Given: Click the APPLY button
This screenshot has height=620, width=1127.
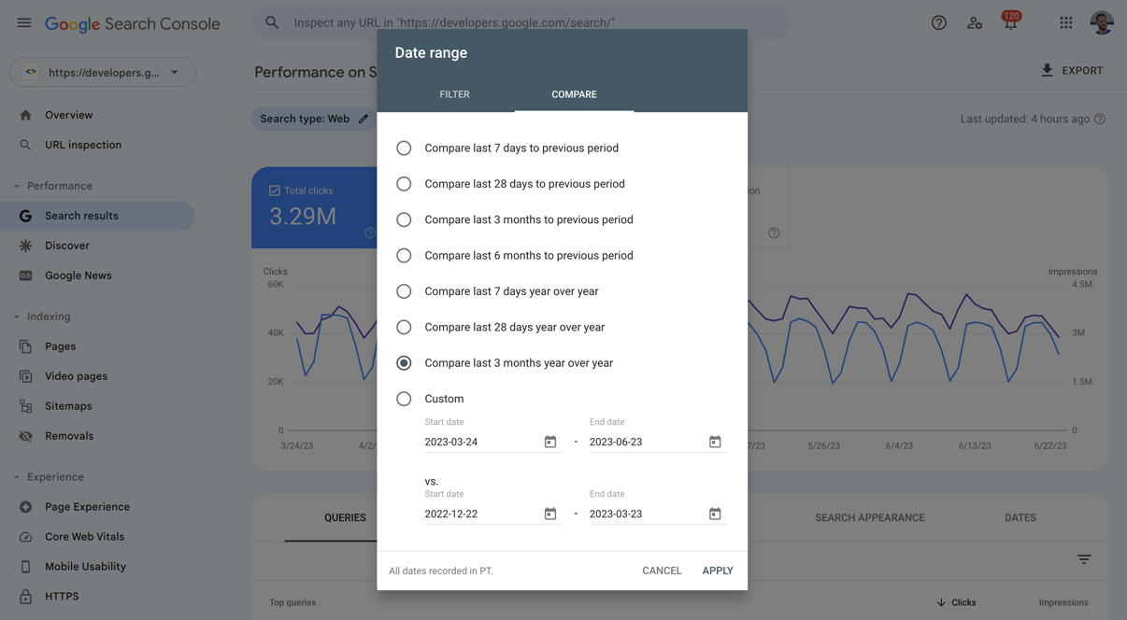Looking at the screenshot, I should point(717,571).
